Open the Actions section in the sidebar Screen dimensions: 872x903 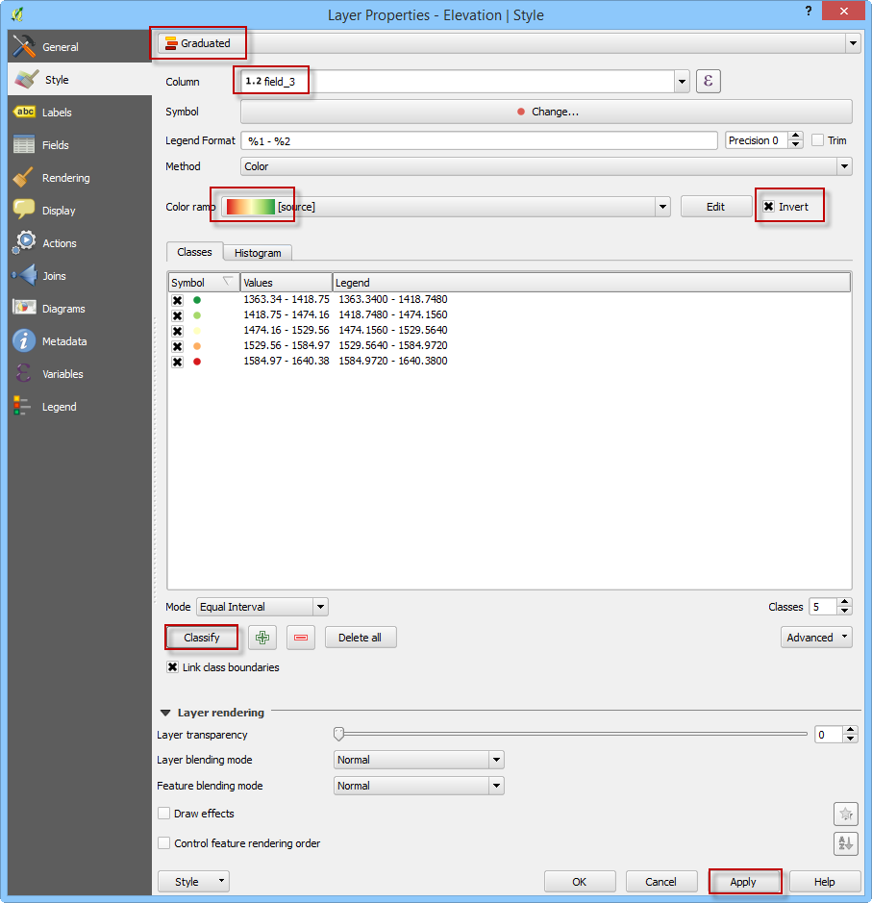tap(59, 243)
